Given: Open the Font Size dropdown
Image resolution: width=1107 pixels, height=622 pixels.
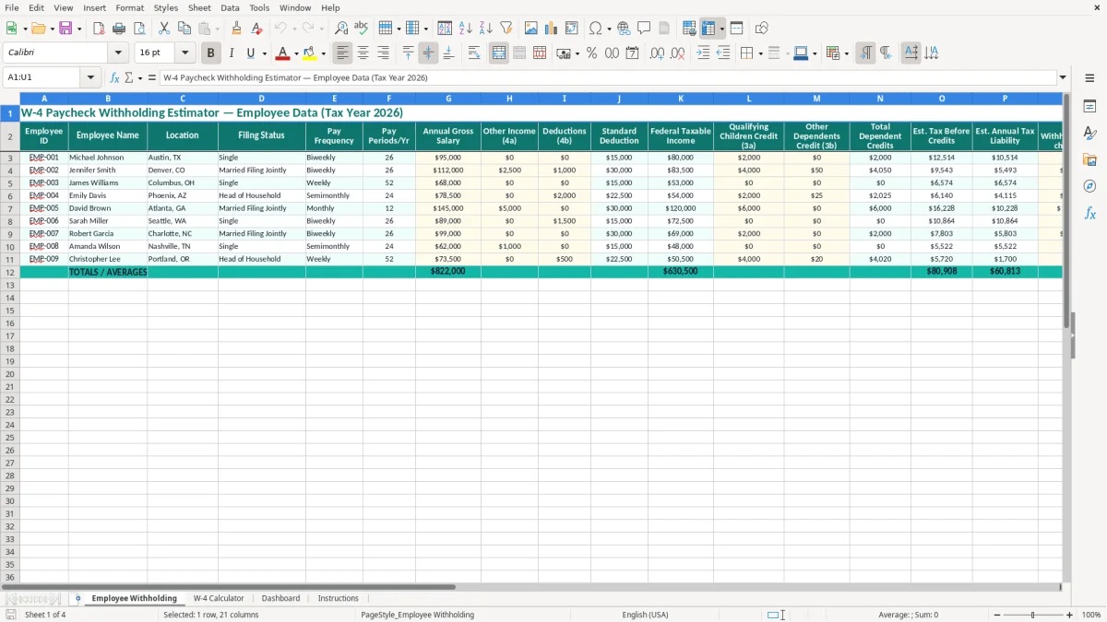Looking at the screenshot, I should pyautogui.click(x=184, y=53).
